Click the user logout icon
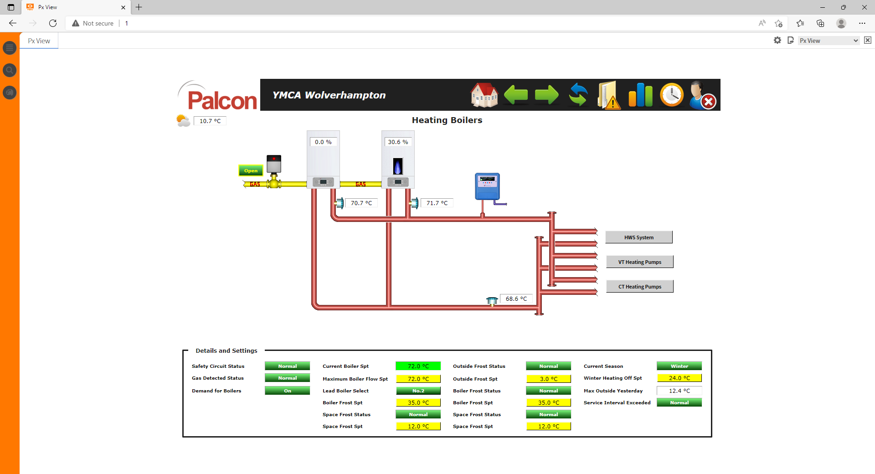The image size is (875, 474). click(x=702, y=95)
